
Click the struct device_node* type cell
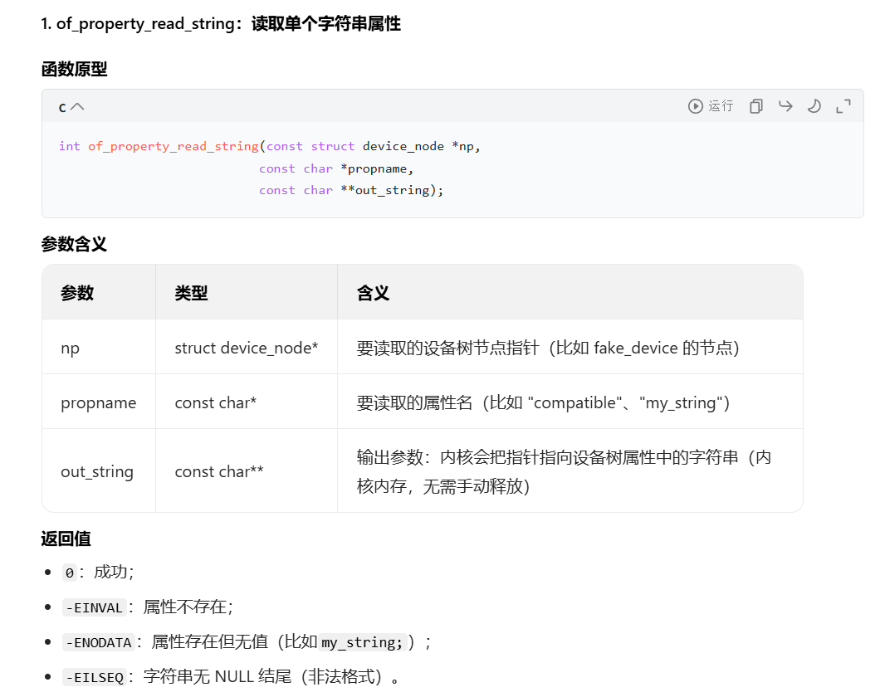coord(247,347)
